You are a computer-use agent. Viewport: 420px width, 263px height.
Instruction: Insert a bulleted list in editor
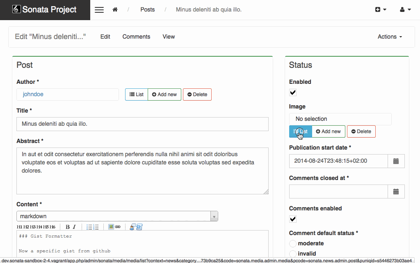(89, 227)
